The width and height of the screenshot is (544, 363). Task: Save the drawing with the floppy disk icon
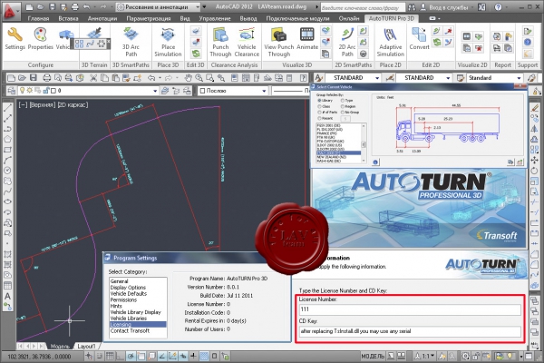[x=34, y=78]
